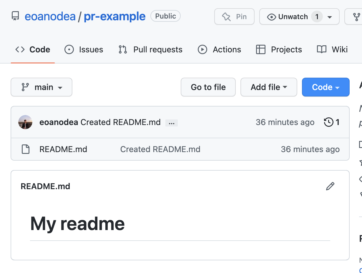Open the eoanodea owner link
This screenshot has height=273, width=362.
click(50, 16)
